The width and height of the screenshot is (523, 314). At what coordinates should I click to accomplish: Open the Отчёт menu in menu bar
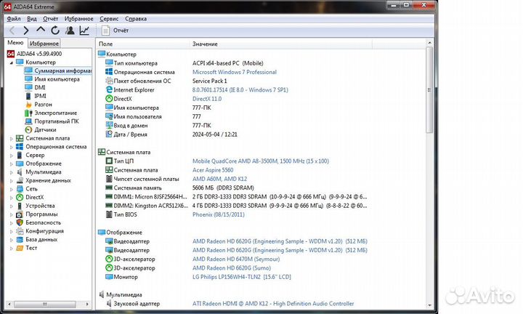coord(50,19)
